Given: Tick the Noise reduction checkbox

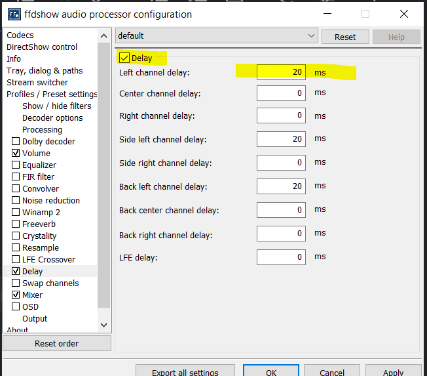Looking at the screenshot, I should click(16, 200).
